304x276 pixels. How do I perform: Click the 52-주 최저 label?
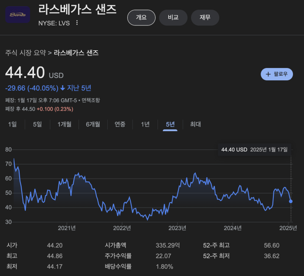point(216,256)
